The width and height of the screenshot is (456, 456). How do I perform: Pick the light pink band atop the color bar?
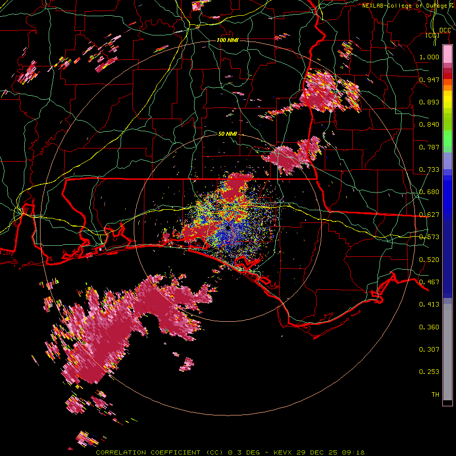[x=447, y=54]
